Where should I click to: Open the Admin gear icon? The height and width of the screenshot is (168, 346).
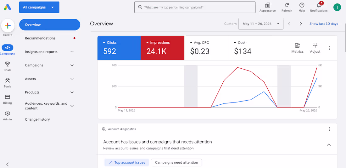pos(8,113)
